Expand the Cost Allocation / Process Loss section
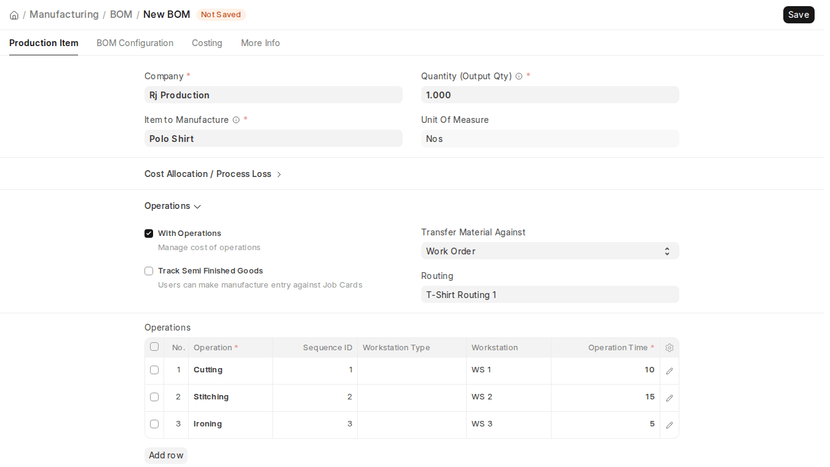This screenshot has height=467, width=830. 213,174
